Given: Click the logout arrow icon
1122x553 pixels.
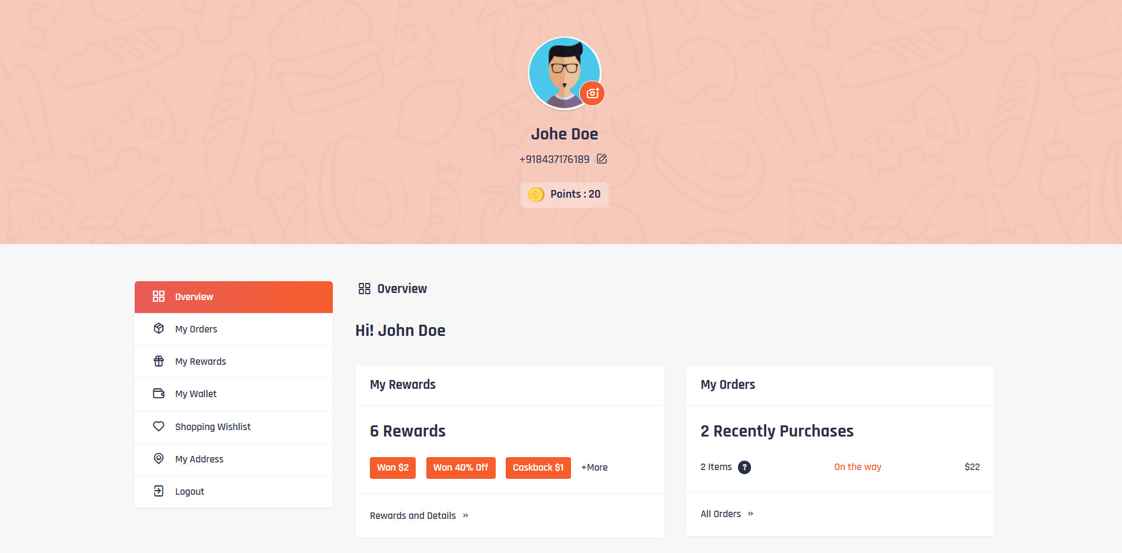Looking at the screenshot, I should [x=159, y=491].
